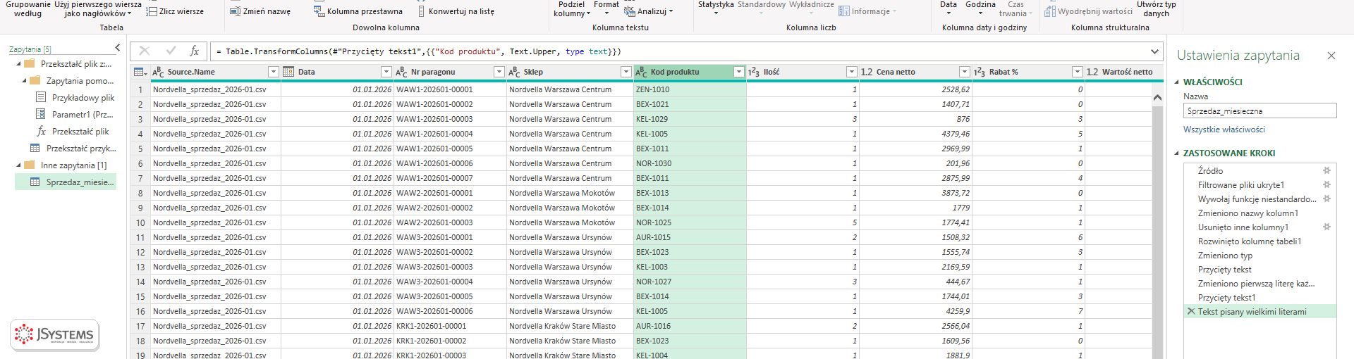Click the table scrollbar up arrow

(x=1157, y=97)
